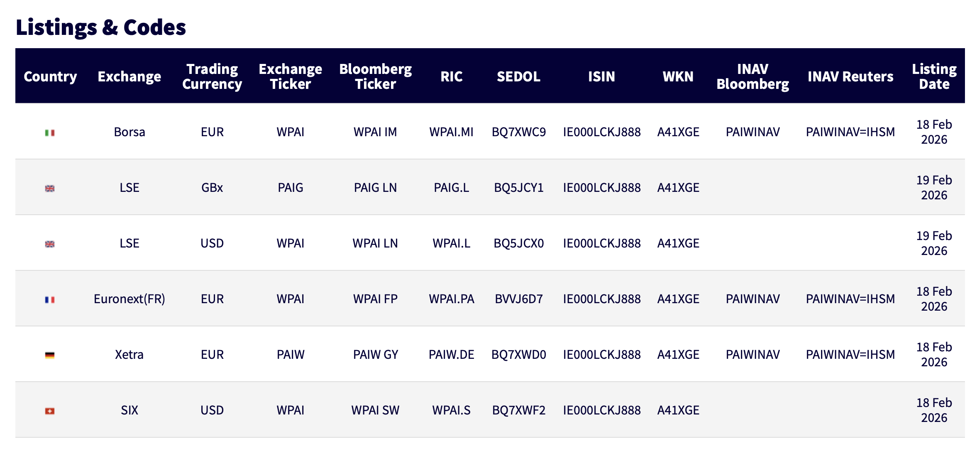Select the WPAI SW Bloomberg ticker cell
This screenshot has height=456, width=977.
(x=375, y=410)
